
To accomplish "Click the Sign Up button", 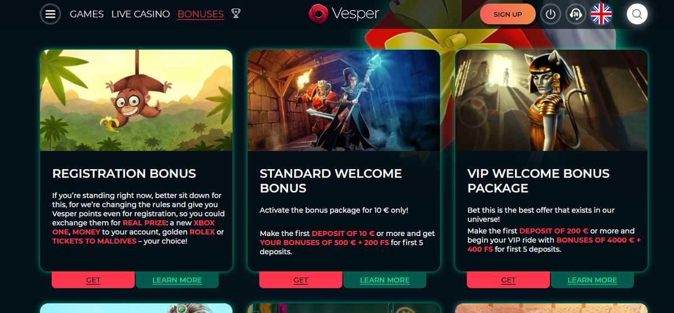I will 508,15.
